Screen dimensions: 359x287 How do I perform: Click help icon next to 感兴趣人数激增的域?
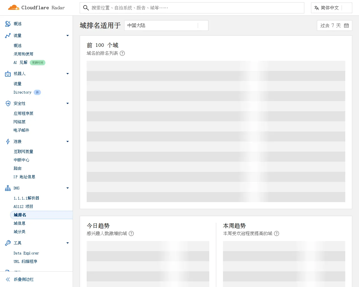pyautogui.click(x=131, y=233)
